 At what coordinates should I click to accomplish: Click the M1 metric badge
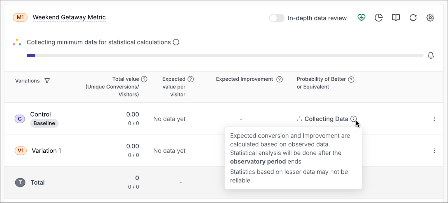[x=20, y=17]
